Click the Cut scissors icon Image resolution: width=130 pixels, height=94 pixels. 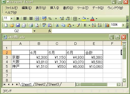coord(57,25)
